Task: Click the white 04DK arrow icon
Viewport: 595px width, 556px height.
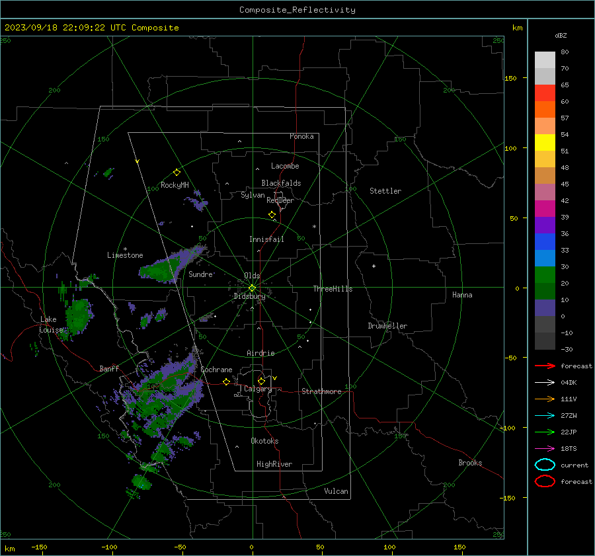Action: tap(545, 382)
